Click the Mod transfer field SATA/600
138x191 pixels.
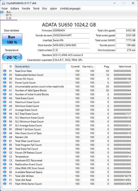71,45
